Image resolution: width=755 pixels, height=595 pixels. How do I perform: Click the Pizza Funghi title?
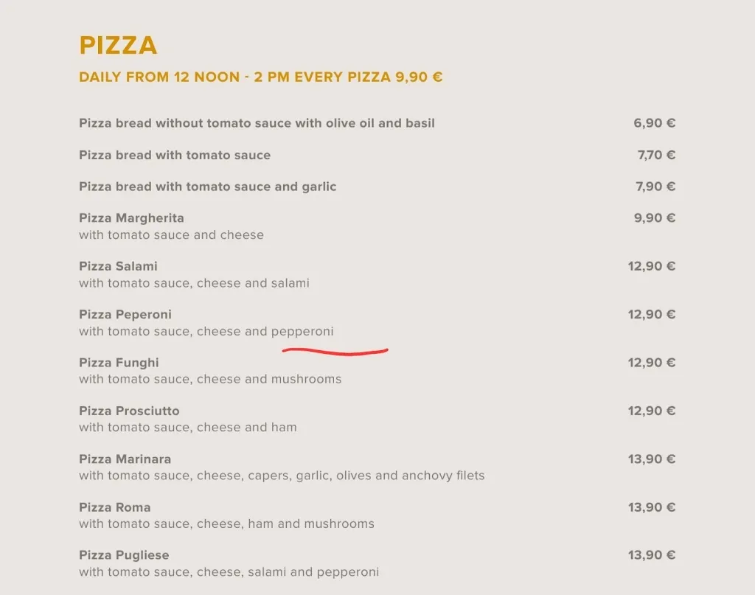coord(119,363)
